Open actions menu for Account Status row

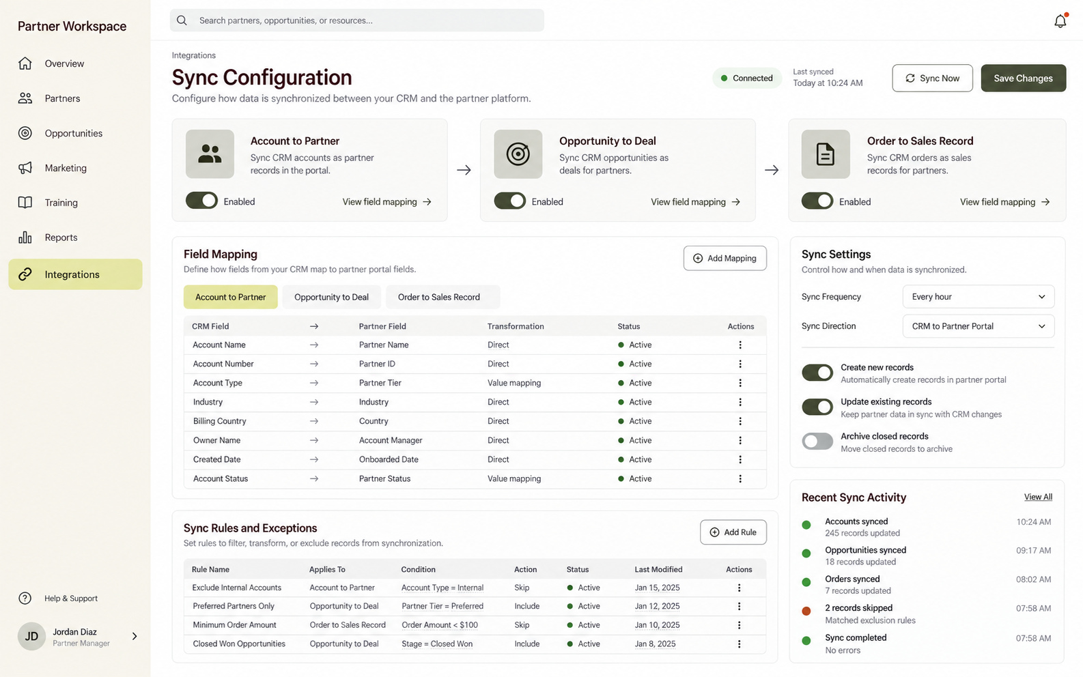click(740, 479)
